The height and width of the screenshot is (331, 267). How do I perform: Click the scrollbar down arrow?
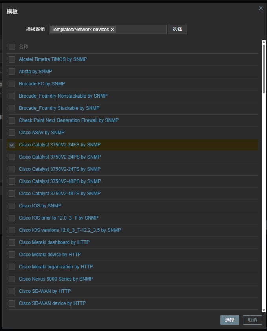(263, 310)
